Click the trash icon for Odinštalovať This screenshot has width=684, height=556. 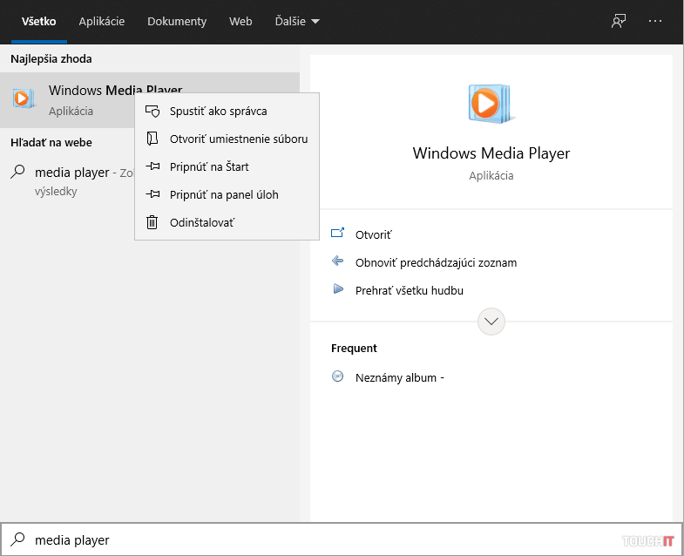(153, 222)
